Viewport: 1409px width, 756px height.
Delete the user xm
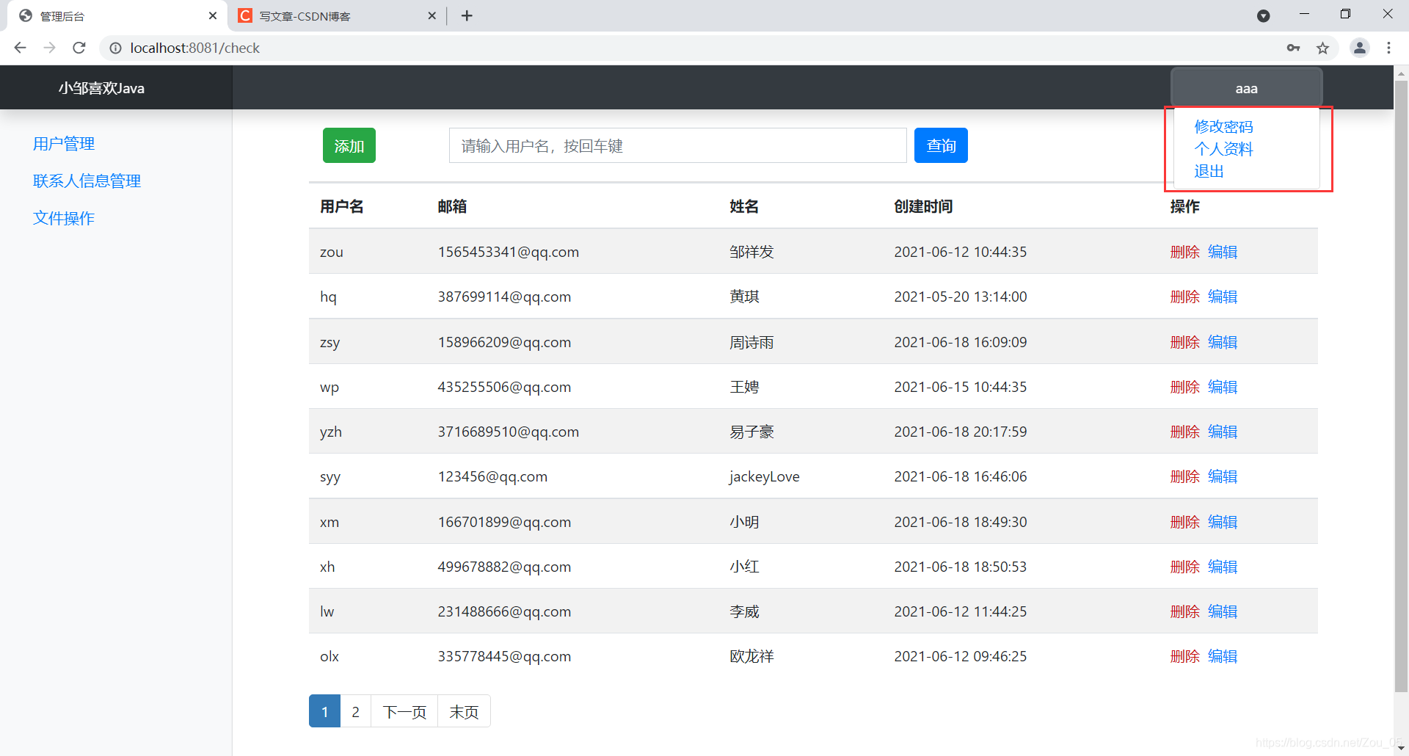[1184, 522]
